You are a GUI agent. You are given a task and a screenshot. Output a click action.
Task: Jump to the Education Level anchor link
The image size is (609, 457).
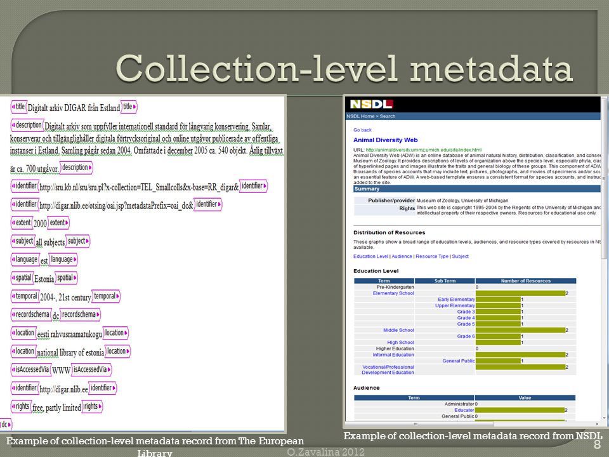(370, 256)
